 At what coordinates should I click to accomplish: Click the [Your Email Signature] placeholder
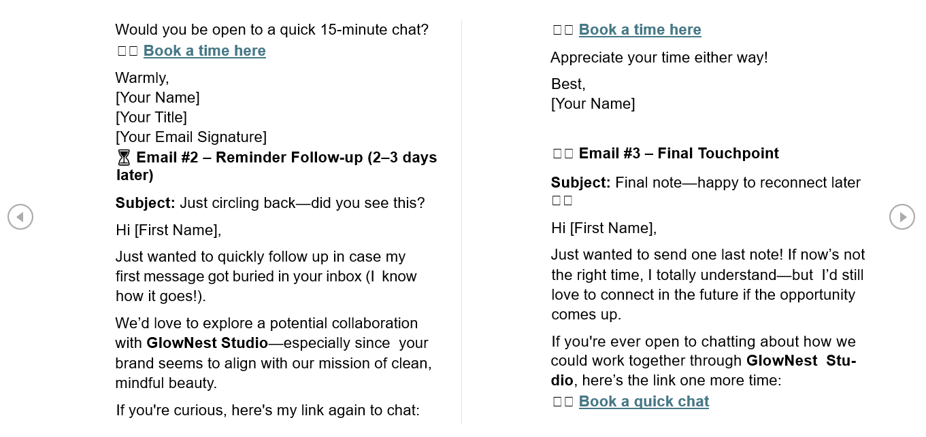point(191,137)
